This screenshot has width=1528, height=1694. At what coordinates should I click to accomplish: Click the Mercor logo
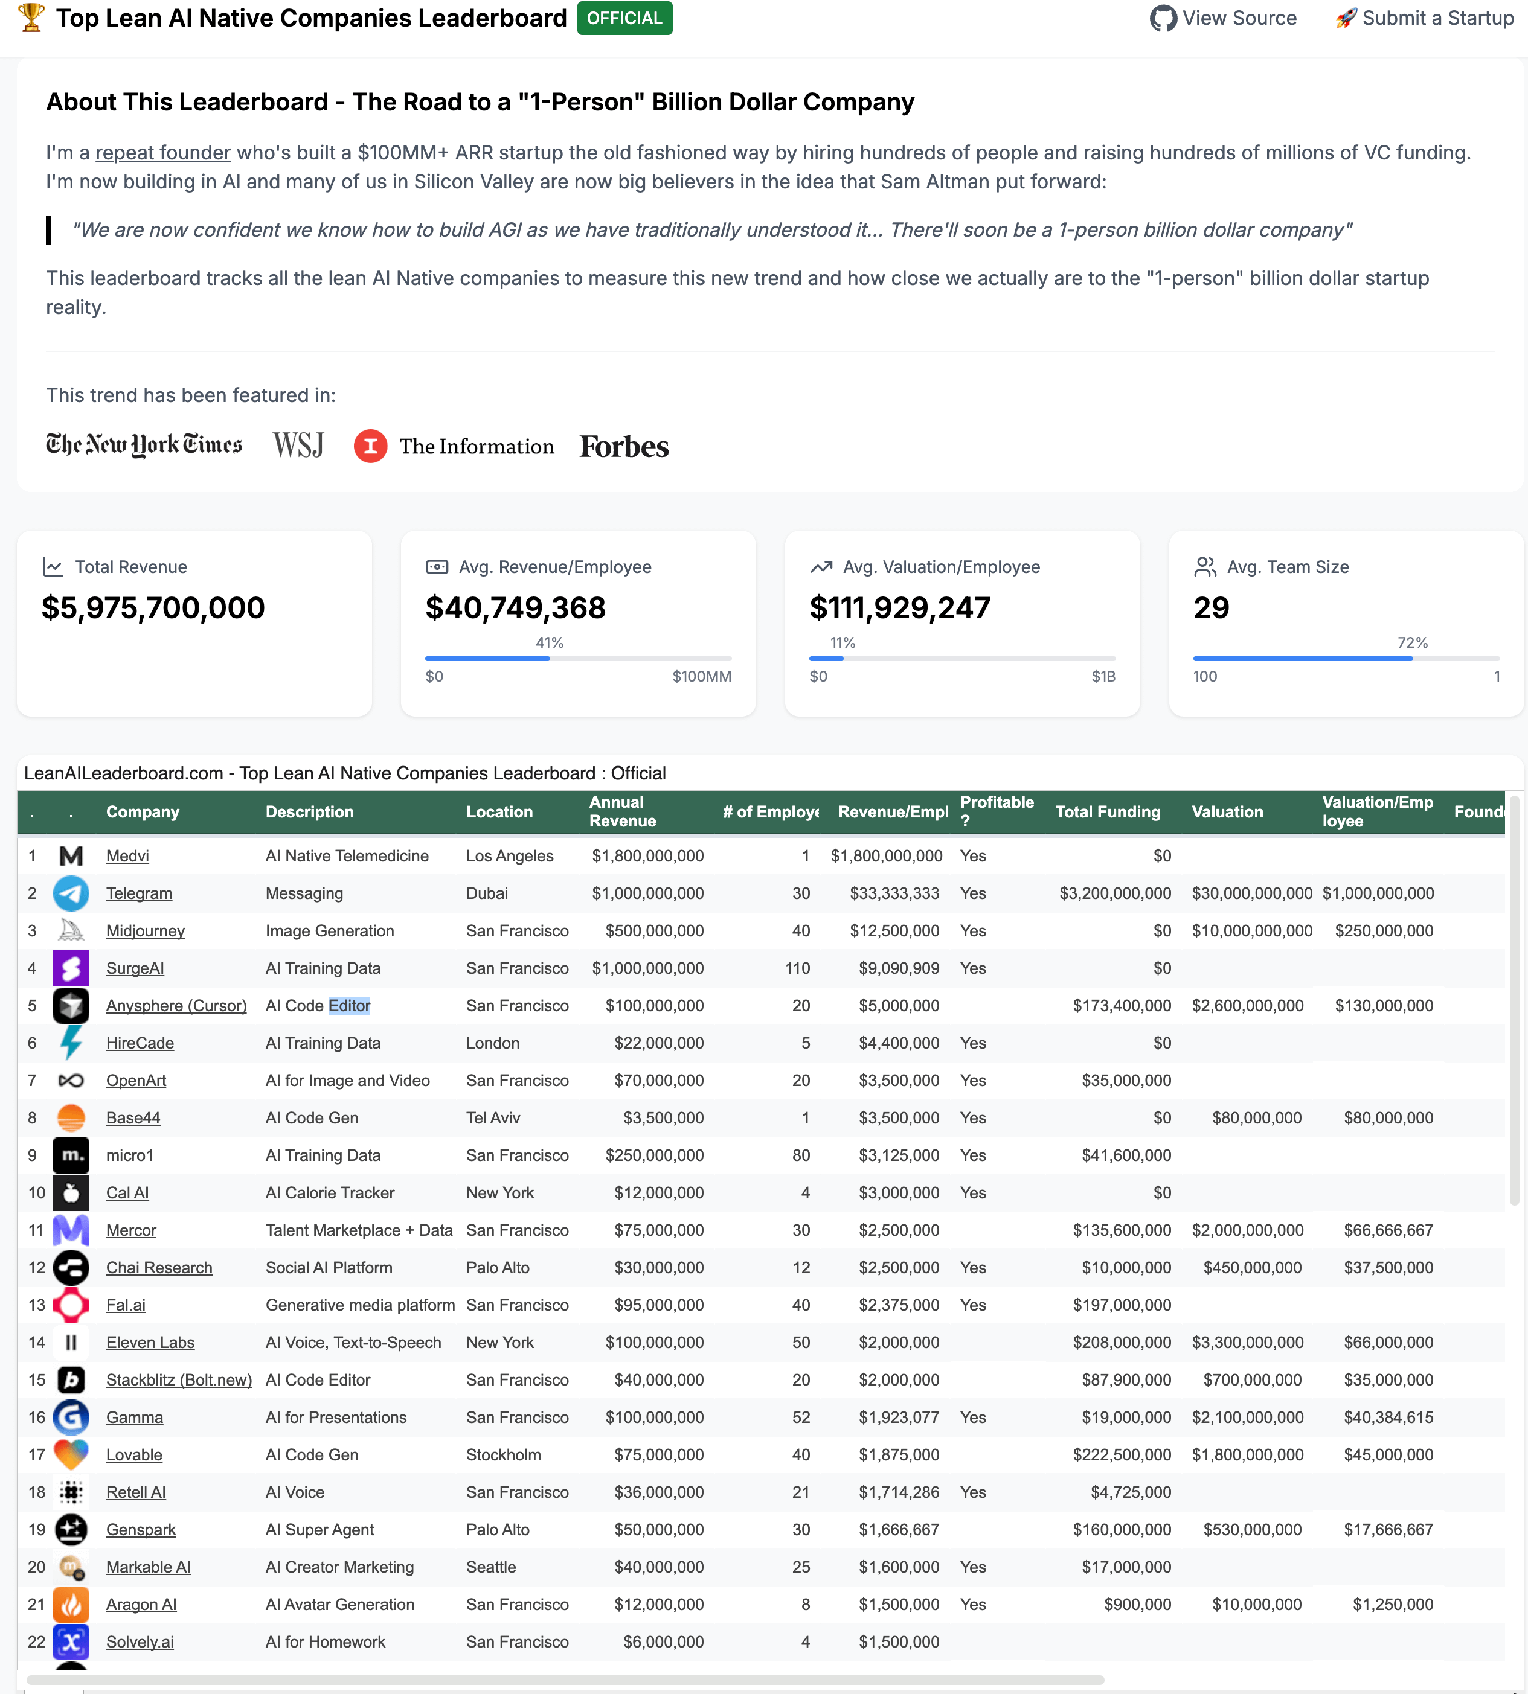[71, 1230]
